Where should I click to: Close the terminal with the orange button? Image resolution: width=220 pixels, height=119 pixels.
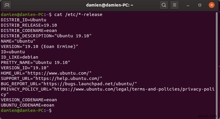click(x=212, y=5)
